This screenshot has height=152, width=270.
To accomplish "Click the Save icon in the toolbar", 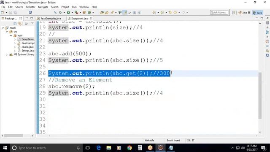I will point(11,13).
